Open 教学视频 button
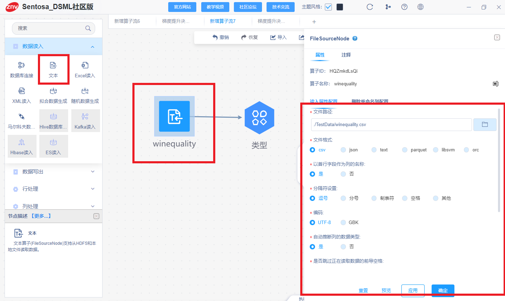The width and height of the screenshot is (505, 301). coord(215,7)
